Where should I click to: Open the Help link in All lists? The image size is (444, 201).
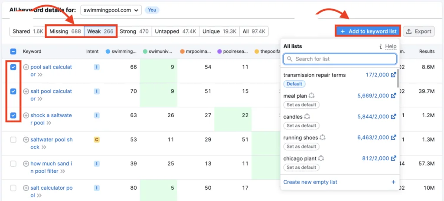(x=391, y=46)
